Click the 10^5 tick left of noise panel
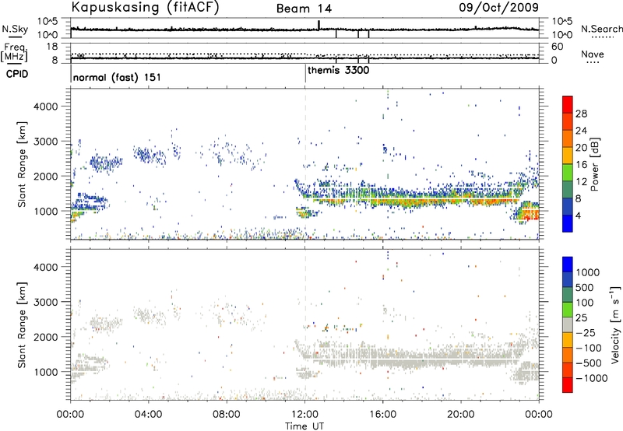This screenshot has width=623, height=431. [x=48, y=21]
